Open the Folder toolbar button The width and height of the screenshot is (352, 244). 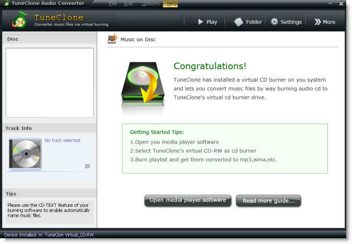click(x=248, y=22)
